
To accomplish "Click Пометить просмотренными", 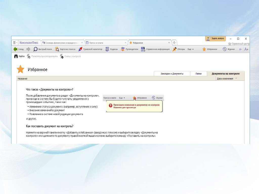I will (x=42, y=56).
